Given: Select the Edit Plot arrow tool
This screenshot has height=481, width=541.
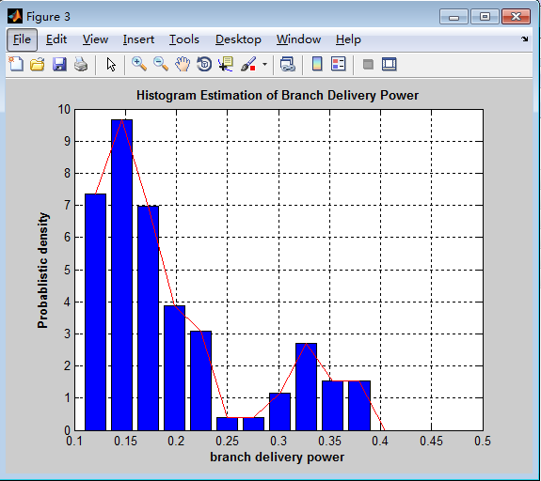Looking at the screenshot, I should [x=111, y=64].
